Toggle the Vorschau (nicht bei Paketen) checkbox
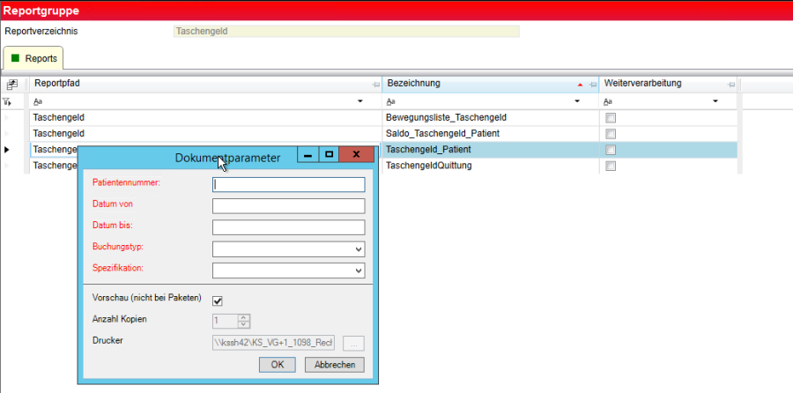 click(x=218, y=300)
